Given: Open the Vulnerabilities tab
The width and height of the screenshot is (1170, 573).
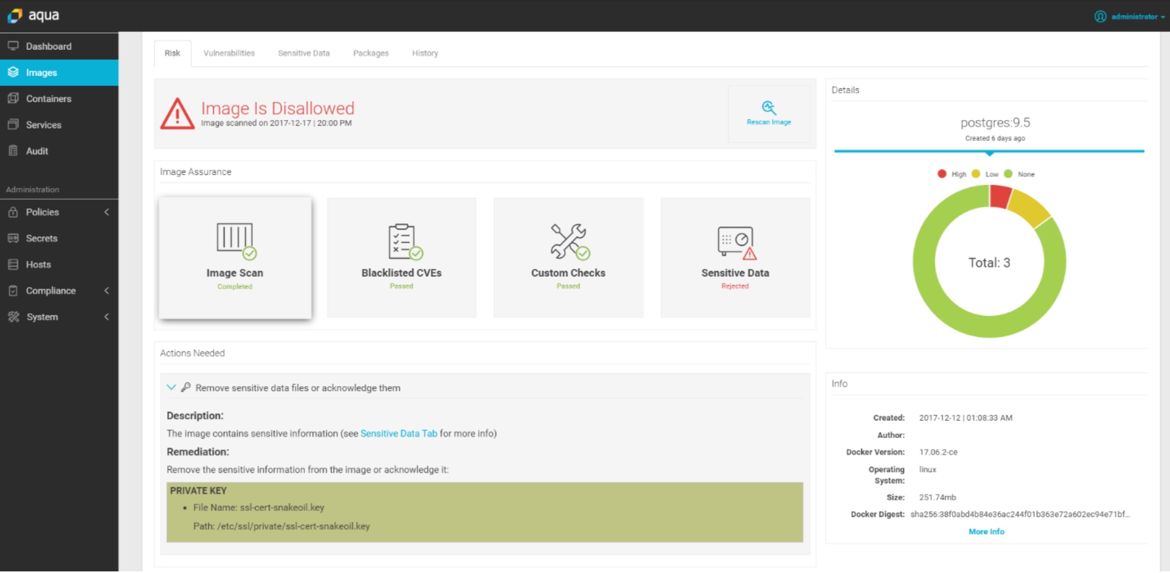Looking at the screenshot, I should click(229, 53).
